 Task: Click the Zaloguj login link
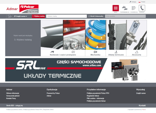[133, 2]
